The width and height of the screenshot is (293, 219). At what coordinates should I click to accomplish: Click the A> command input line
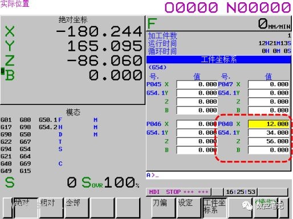point(218,175)
